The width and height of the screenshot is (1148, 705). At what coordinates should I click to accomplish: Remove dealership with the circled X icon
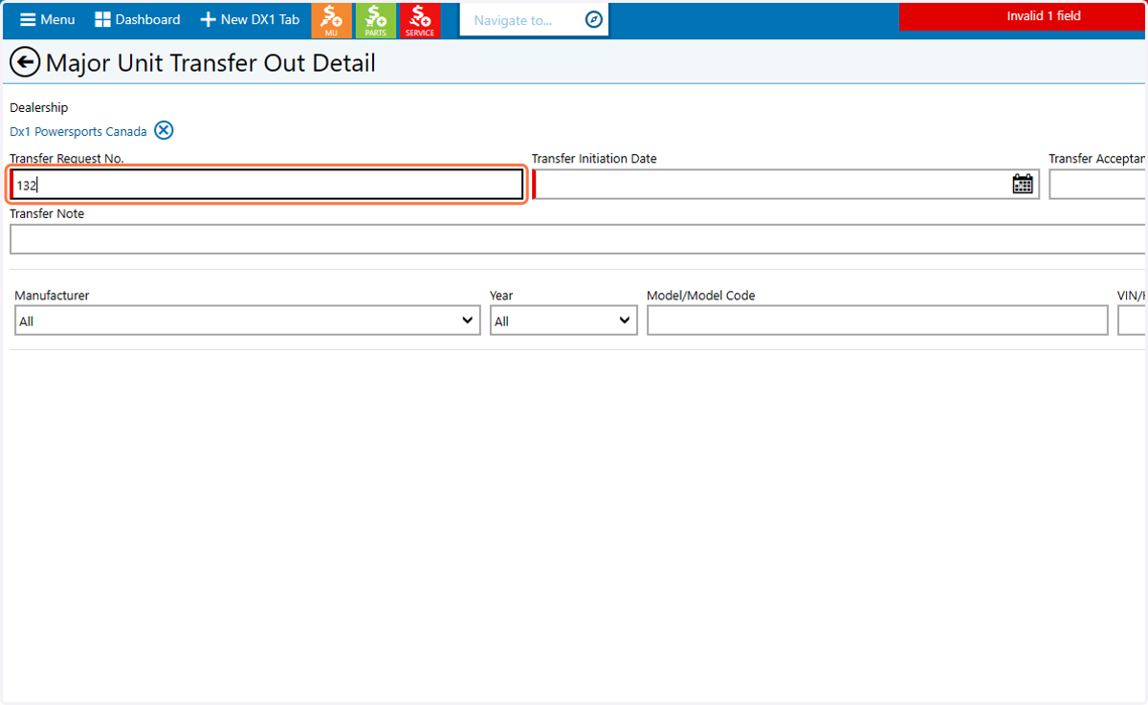(164, 130)
